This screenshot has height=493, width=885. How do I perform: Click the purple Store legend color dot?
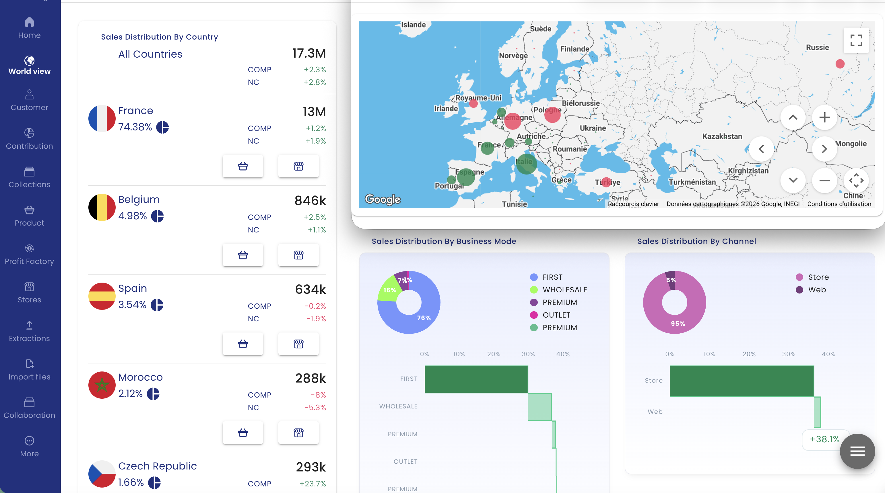pyautogui.click(x=799, y=277)
